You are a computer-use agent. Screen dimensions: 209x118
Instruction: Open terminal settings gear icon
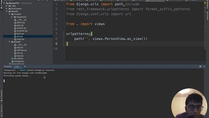tap(200, 66)
